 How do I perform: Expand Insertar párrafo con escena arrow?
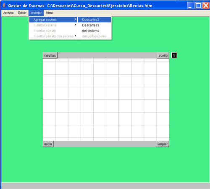click(75, 36)
